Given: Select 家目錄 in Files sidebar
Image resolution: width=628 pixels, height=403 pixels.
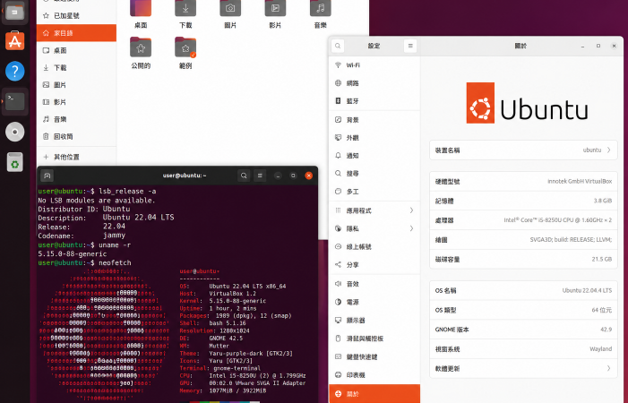Looking at the screenshot, I should click(x=76, y=33).
